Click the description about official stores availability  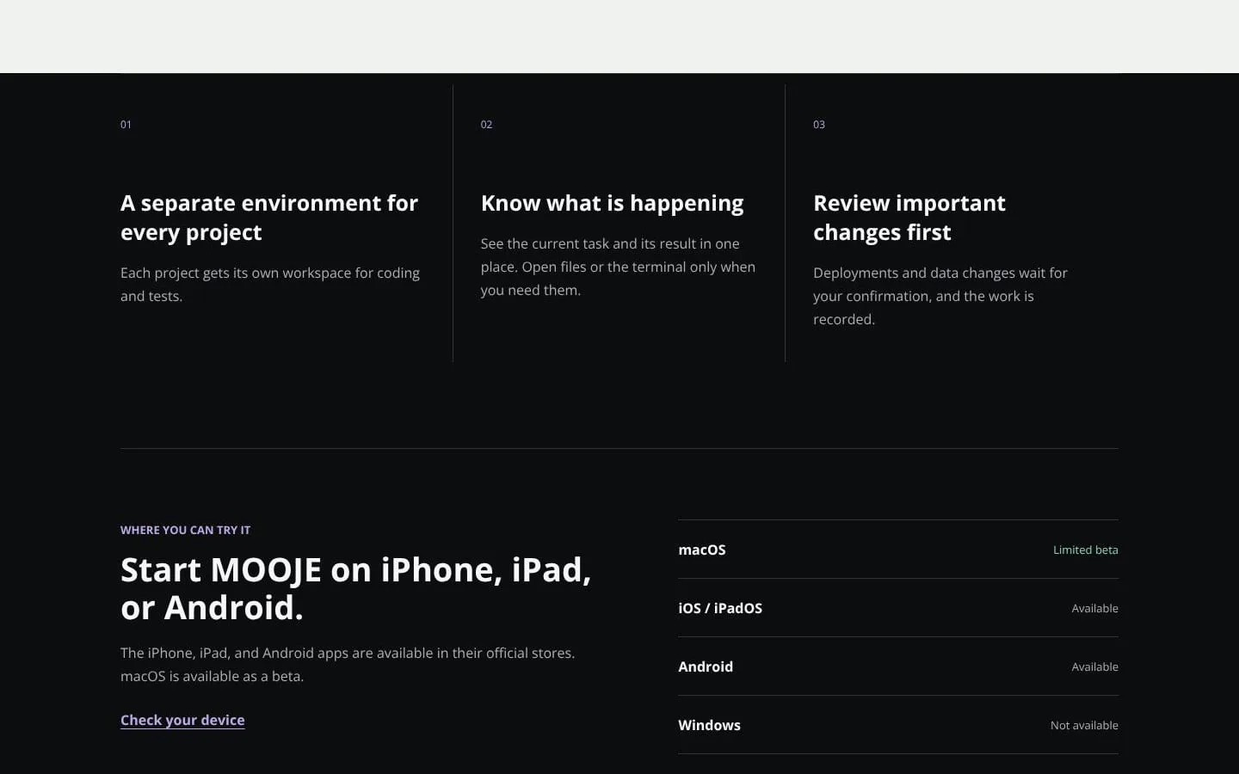coord(348,665)
